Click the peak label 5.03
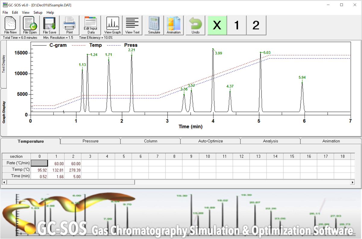The width and height of the screenshot is (362, 239). coord(267,53)
